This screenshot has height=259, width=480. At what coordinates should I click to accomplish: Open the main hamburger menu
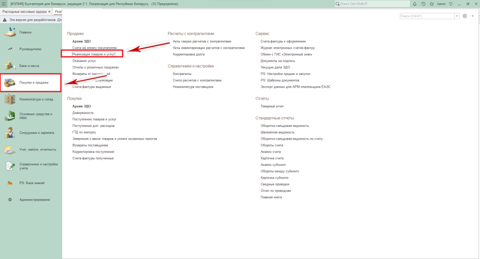[x=4, y=4]
